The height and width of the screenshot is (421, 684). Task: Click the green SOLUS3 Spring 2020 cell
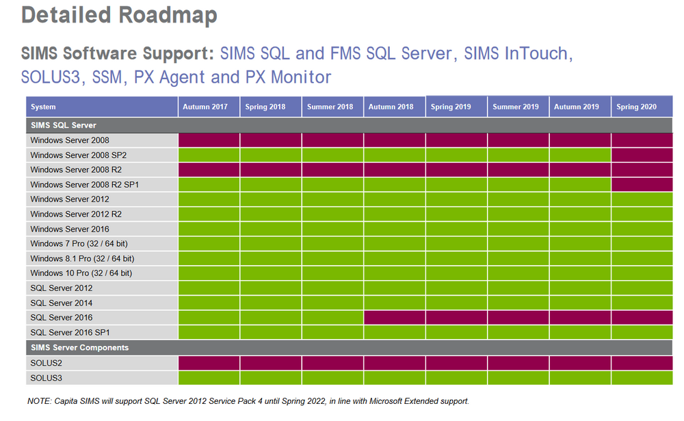642,378
